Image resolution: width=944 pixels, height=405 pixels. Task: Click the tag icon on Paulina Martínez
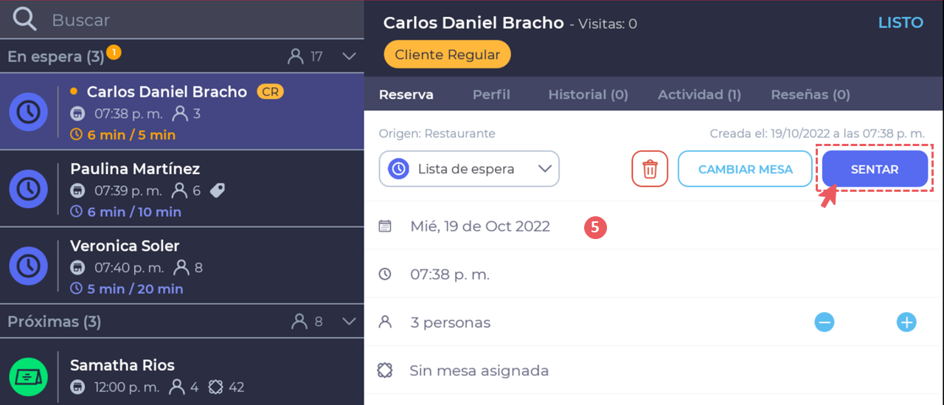pyautogui.click(x=217, y=190)
